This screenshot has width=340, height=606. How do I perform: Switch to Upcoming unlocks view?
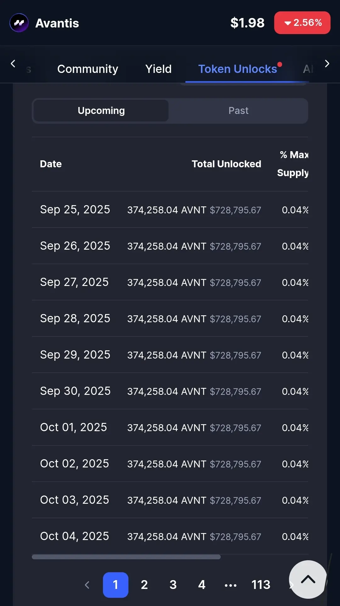coord(101,111)
